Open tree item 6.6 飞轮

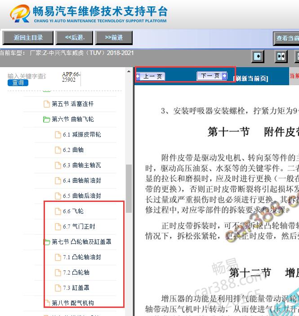point(73,211)
